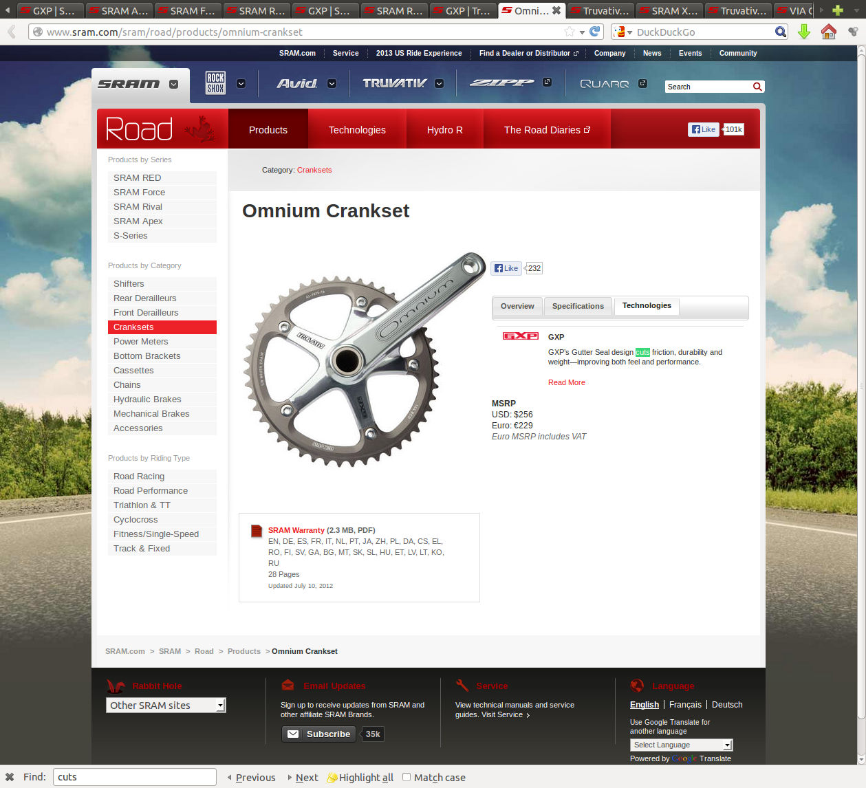Viewport: 866px width, 788px height.
Task: Visit the Zipp brand logo link
Action: click(x=501, y=83)
